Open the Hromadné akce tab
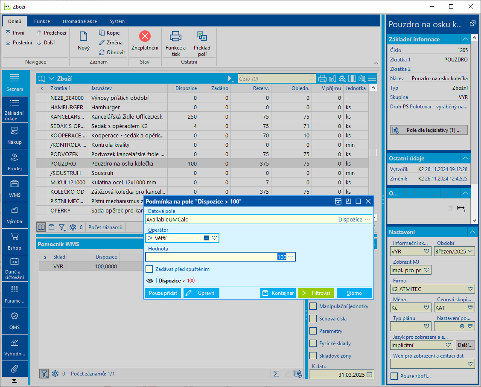 [x=79, y=21]
